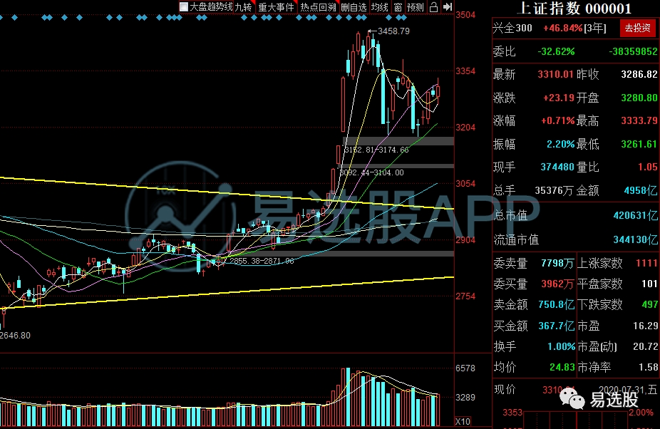Click the 3204 price axis label
The image size is (660, 429).
(465, 127)
